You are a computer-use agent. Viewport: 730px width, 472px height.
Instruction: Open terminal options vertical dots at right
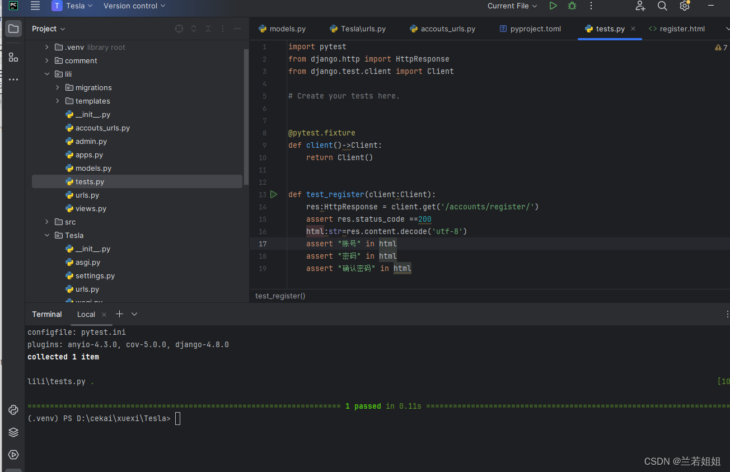click(x=727, y=314)
